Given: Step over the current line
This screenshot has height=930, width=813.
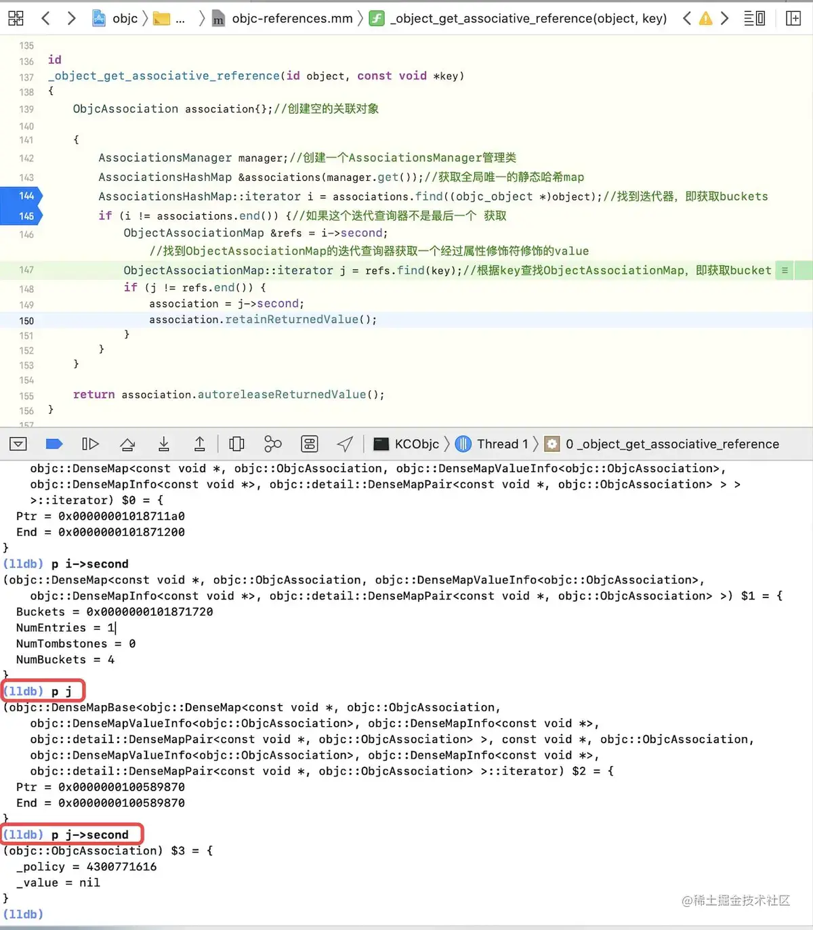Looking at the screenshot, I should pyautogui.click(x=127, y=444).
